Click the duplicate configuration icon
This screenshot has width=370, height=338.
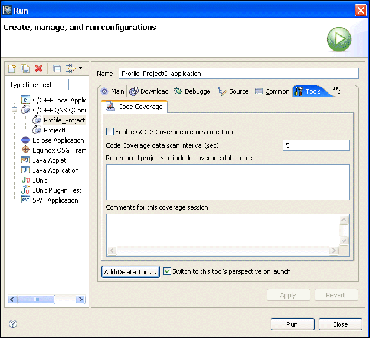(x=25, y=68)
